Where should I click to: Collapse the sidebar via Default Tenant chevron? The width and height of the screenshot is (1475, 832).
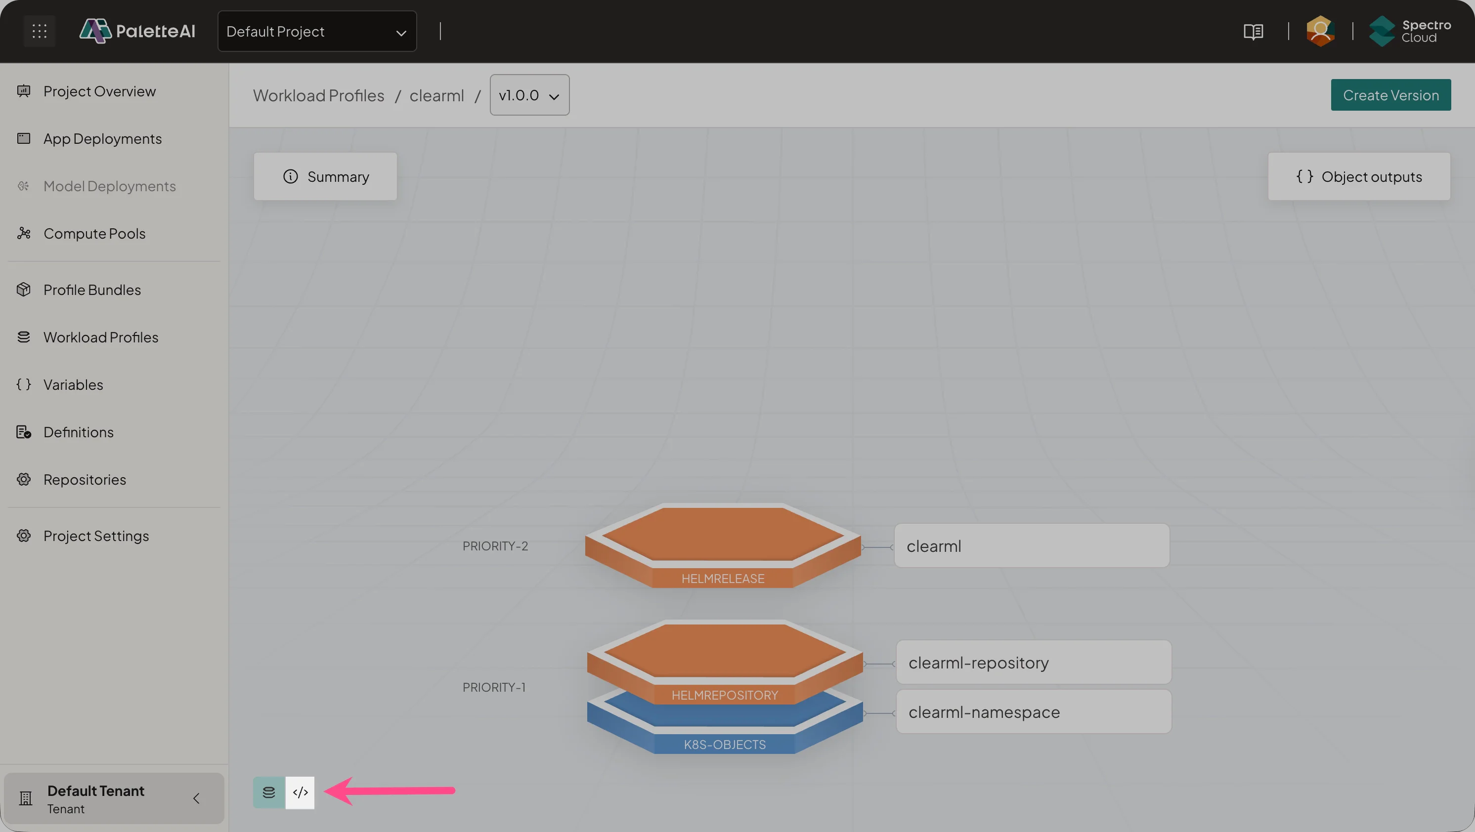(x=196, y=798)
